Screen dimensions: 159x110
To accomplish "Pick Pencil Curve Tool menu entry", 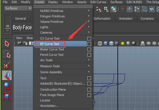I will point(52,55).
